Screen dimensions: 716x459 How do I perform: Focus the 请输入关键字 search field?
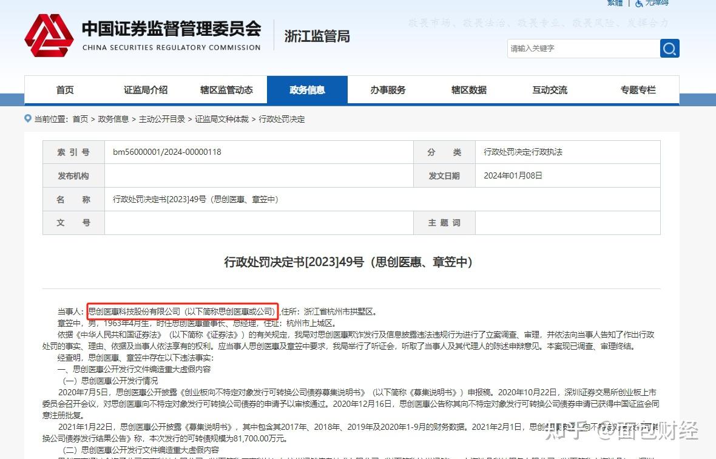(584, 49)
